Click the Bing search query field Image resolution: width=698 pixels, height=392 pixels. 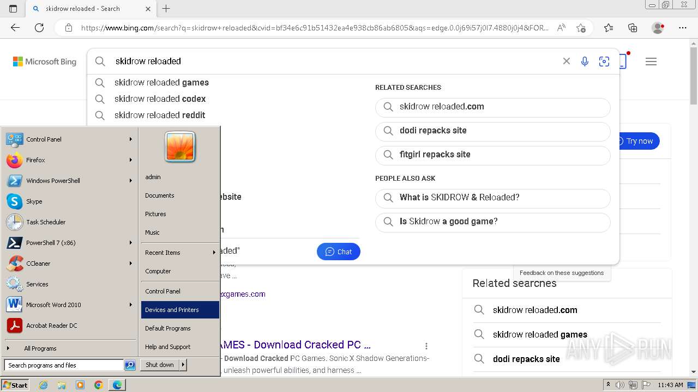pos(335,62)
